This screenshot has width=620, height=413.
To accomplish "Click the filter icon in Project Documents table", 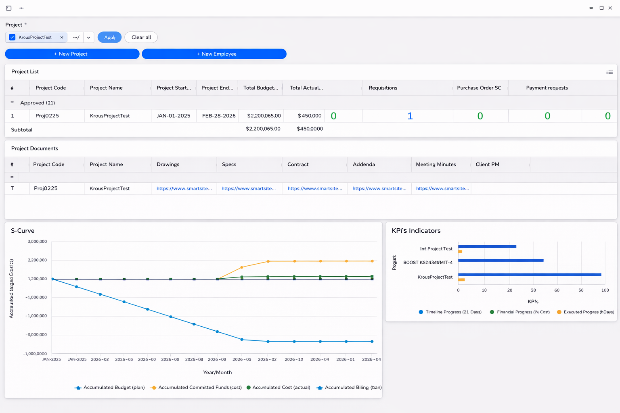I will point(12,177).
